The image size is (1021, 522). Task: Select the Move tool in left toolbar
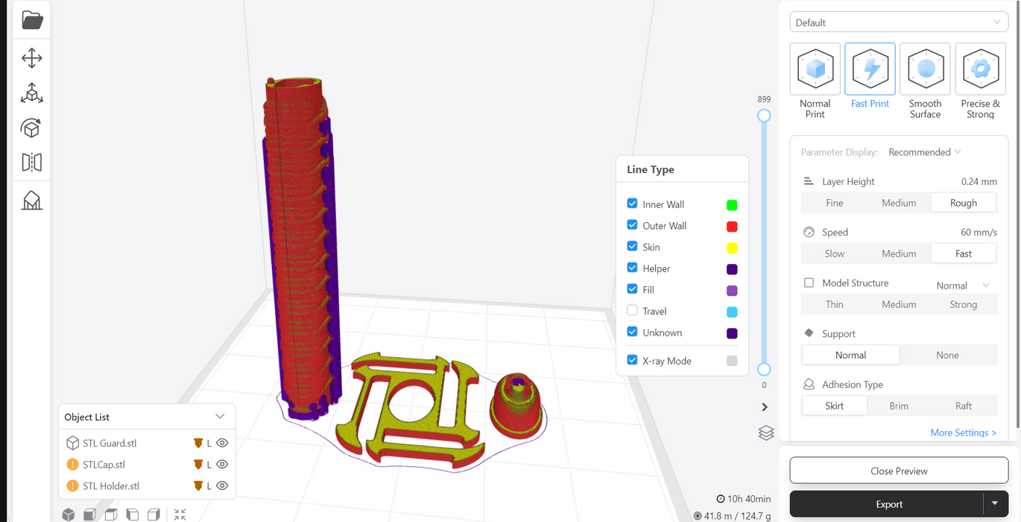coord(32,58)
